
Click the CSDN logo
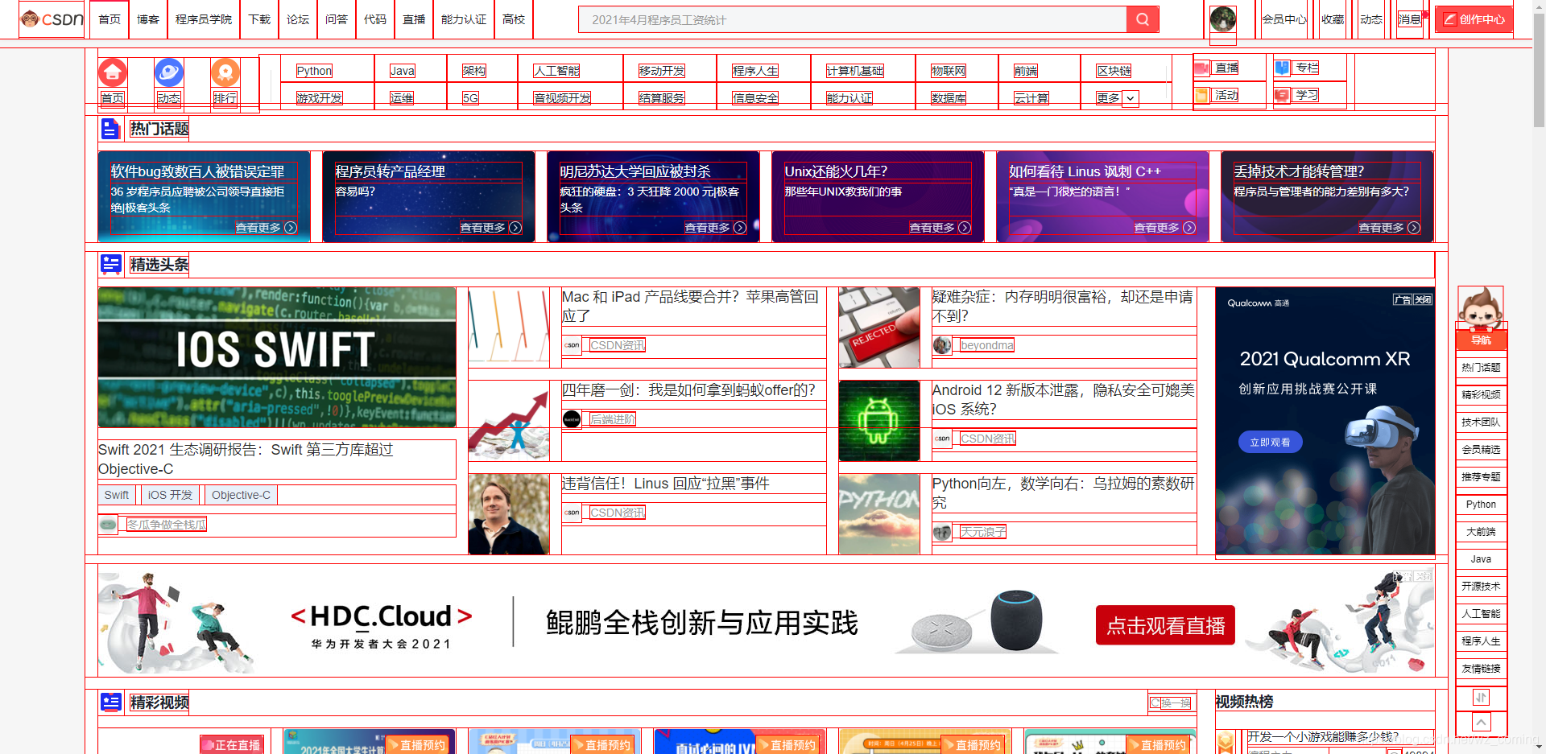[52, 19]
